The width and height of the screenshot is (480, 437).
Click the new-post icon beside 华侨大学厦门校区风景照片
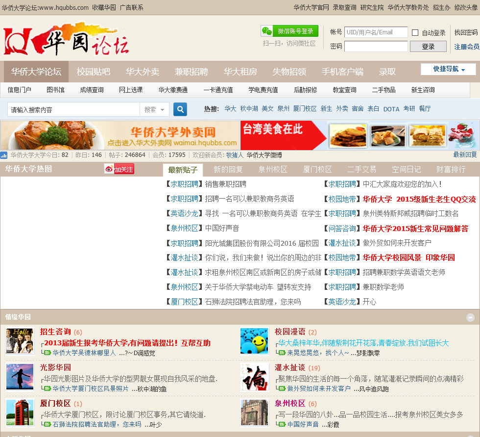tap(48, 388)
